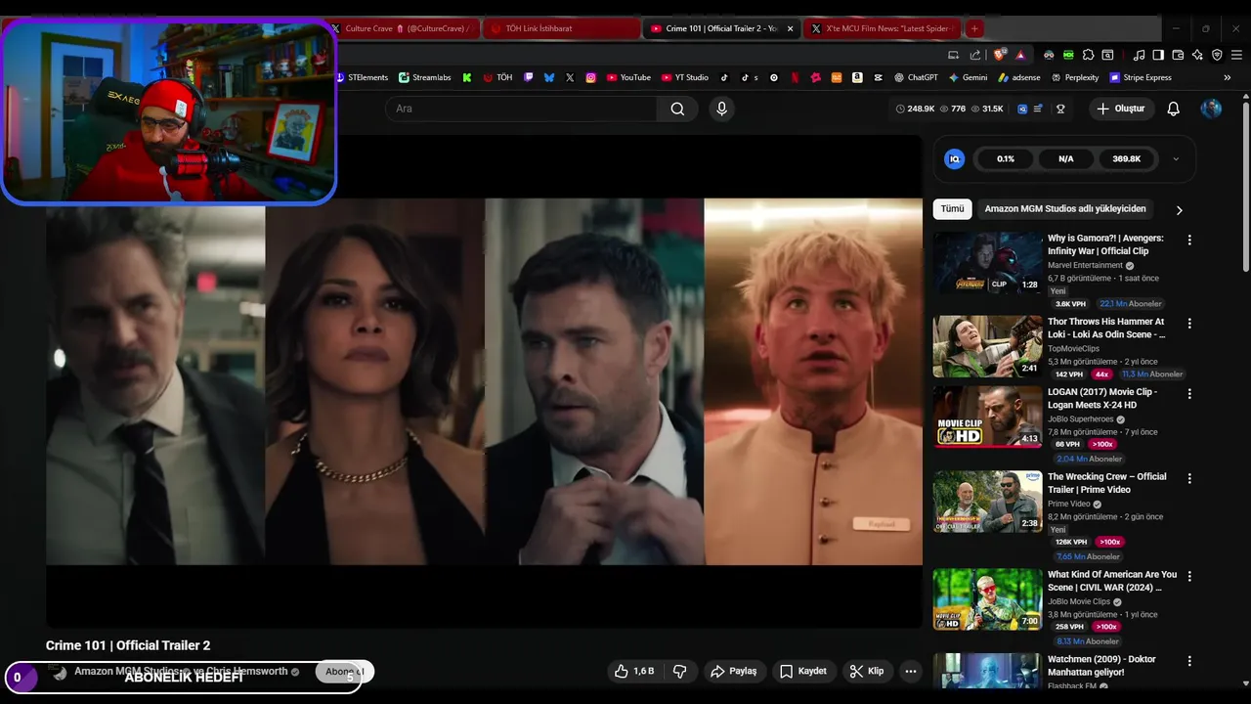Dislike the Crime 101 trailer
The width and height of the screenshot is (1251, 704).
coord(679,671)
